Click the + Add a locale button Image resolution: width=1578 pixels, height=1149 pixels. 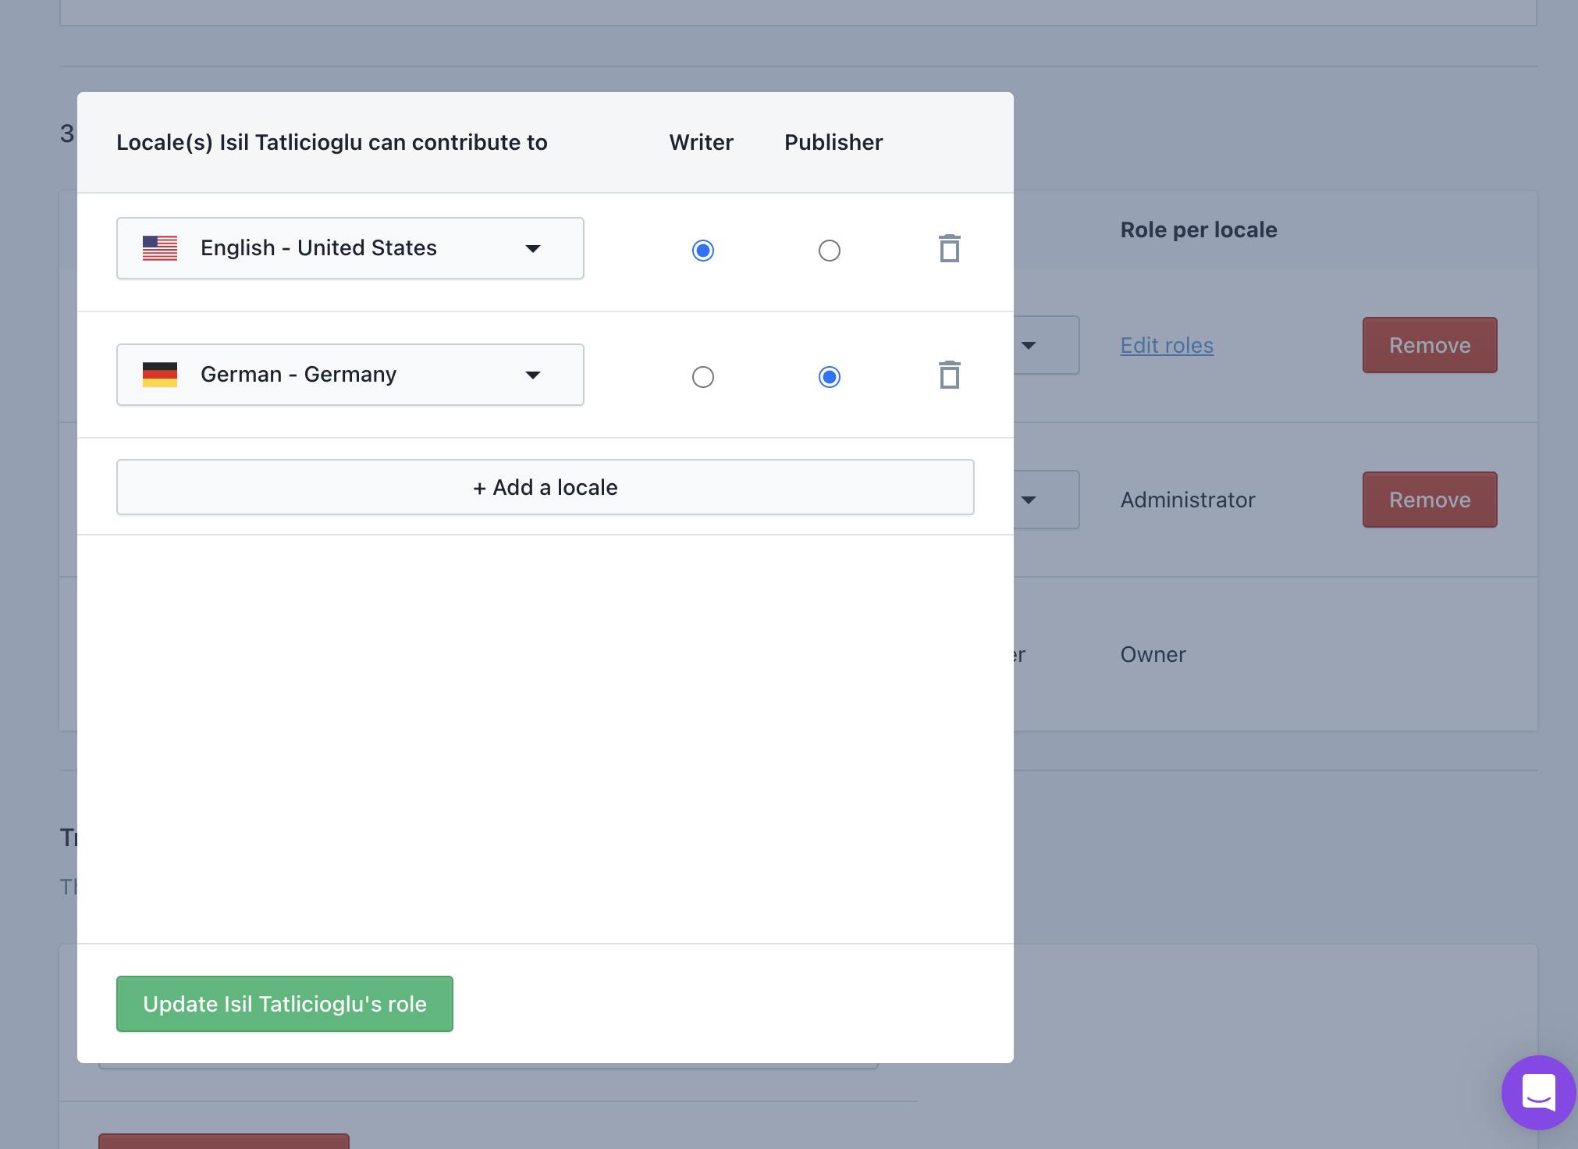pos(545,487)
